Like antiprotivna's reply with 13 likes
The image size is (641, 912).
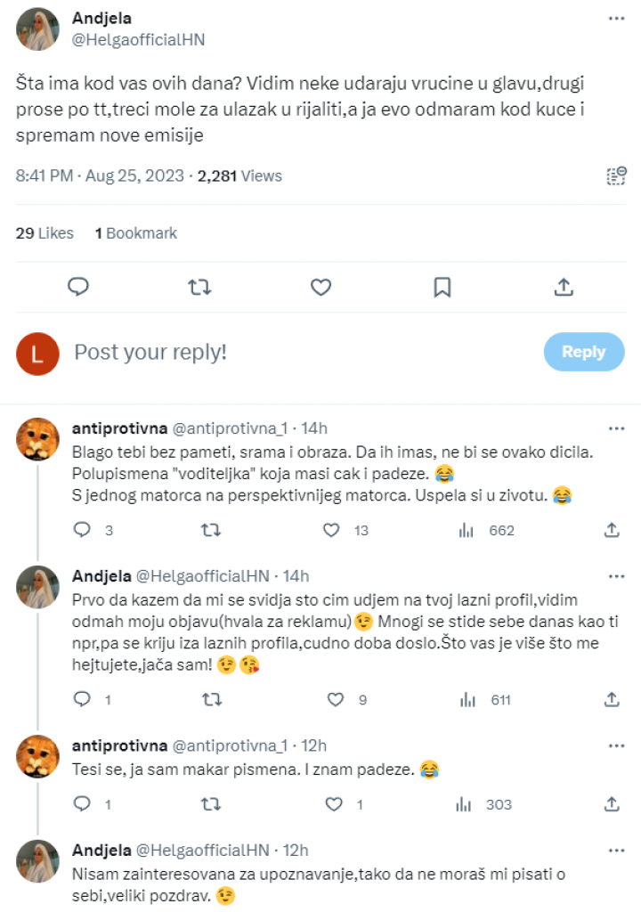332,530
